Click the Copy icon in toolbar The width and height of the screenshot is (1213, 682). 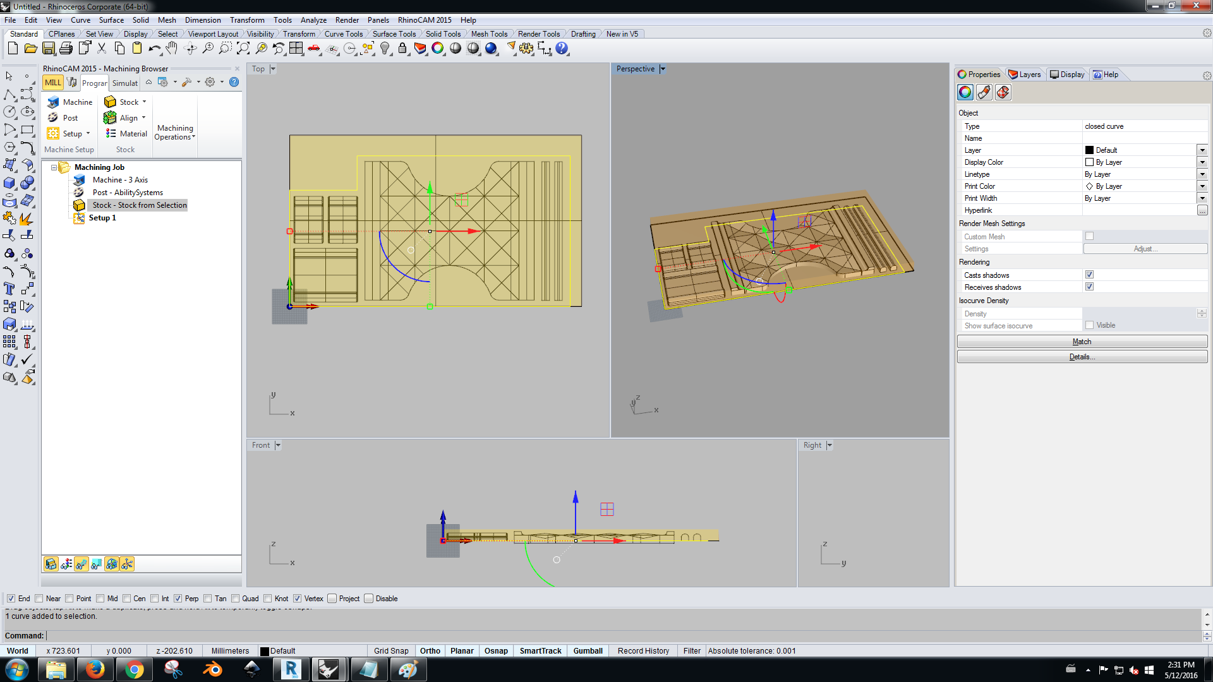click(x=119, y=48)
